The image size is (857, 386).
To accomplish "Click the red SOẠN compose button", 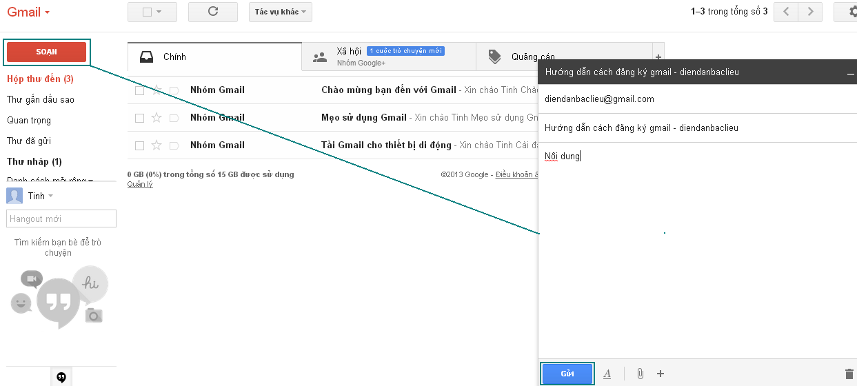I will pos(47,52).
